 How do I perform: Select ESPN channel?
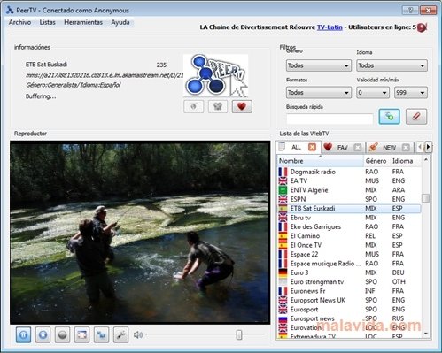[349, 199]
